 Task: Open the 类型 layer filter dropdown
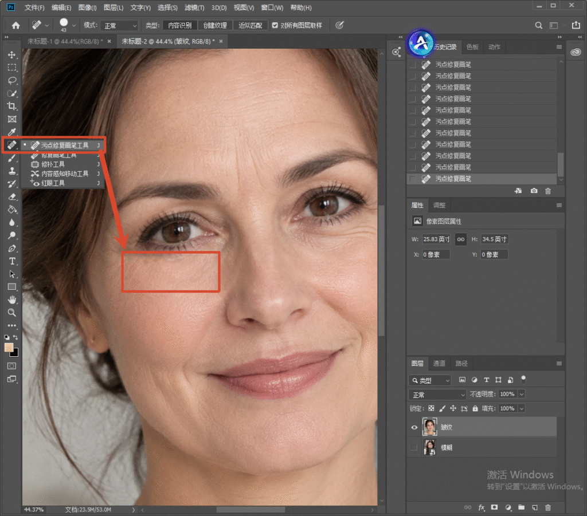click(430, 380)
